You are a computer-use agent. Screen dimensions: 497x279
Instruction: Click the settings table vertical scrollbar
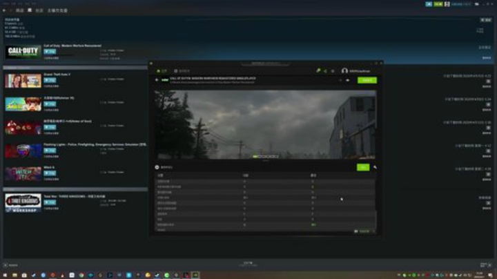tap(376, 219)
